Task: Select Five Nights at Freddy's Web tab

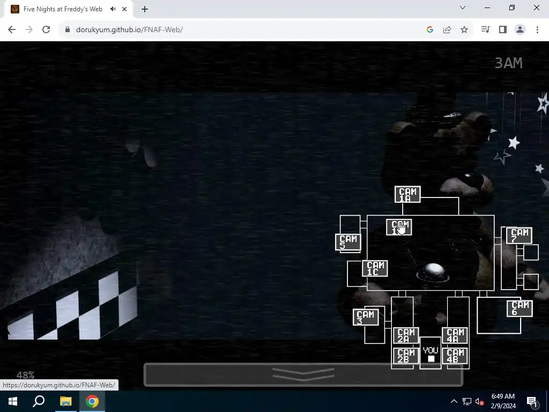Action: click(x=63, y=9)
